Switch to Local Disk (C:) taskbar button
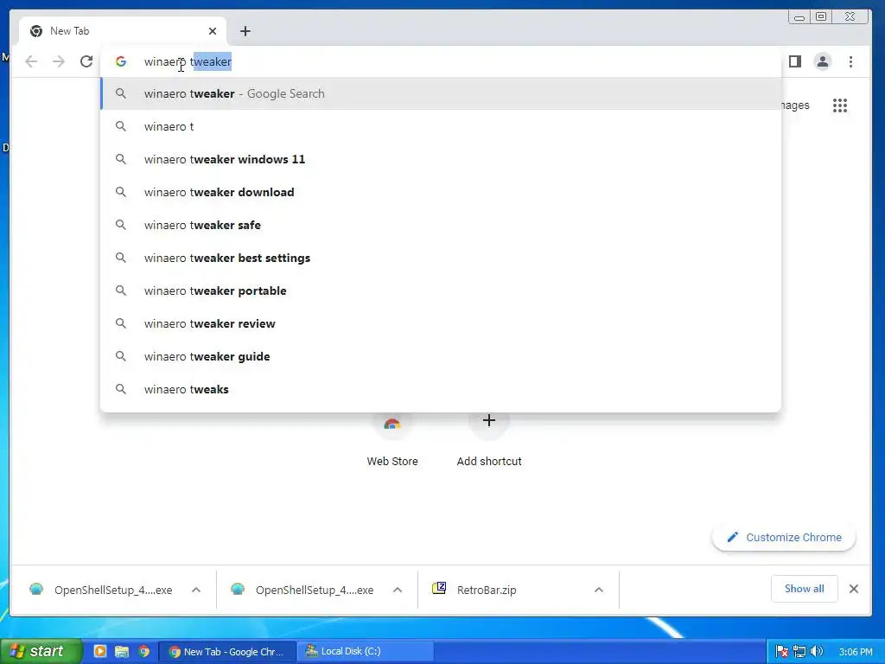This screenshot has height=664, width=885. tap(366, 652)
